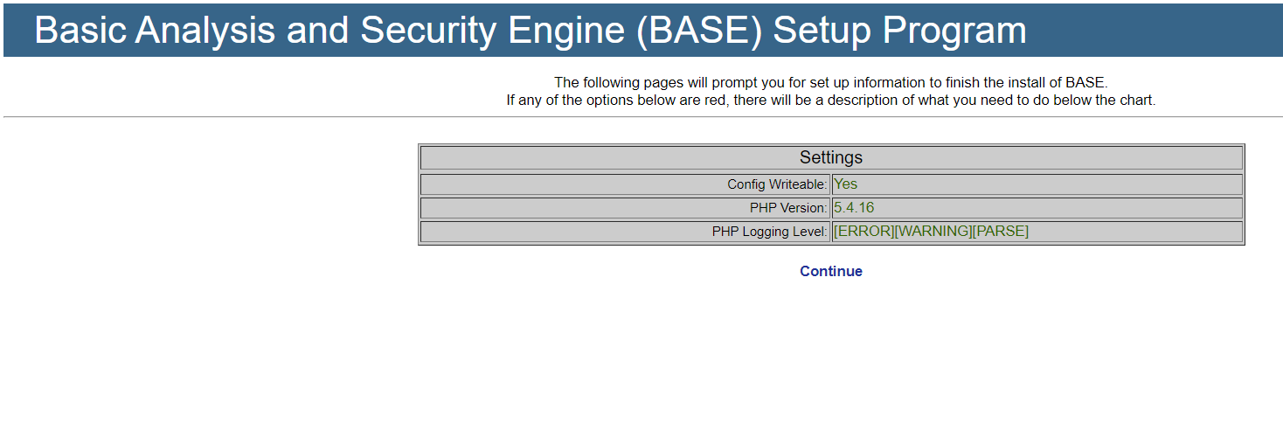Click the [ERROR] logging level tag
1283x430 pixels.
[x=863, y=231]
